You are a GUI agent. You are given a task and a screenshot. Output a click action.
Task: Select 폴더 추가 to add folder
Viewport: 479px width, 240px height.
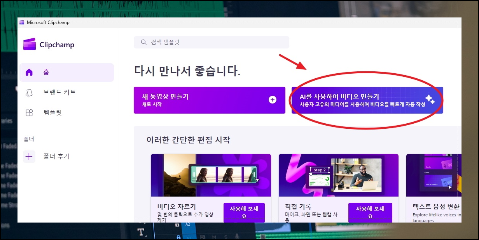56,157
